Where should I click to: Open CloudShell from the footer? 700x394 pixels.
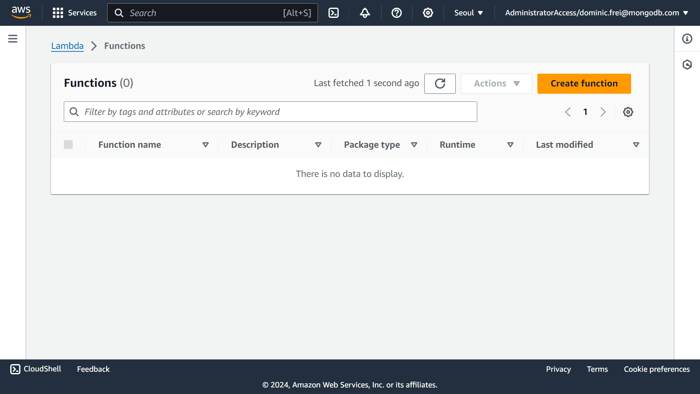tap(36, 369)
